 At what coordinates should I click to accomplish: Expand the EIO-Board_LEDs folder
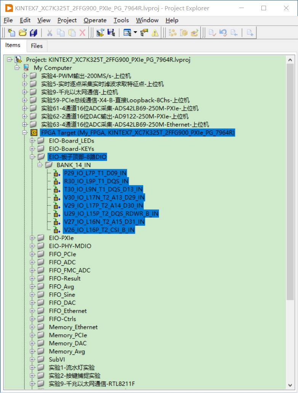pos(32,141)
